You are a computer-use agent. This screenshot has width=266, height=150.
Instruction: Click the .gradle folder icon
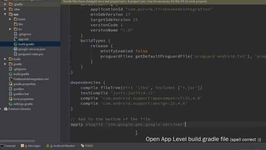(x=11, y=4)
